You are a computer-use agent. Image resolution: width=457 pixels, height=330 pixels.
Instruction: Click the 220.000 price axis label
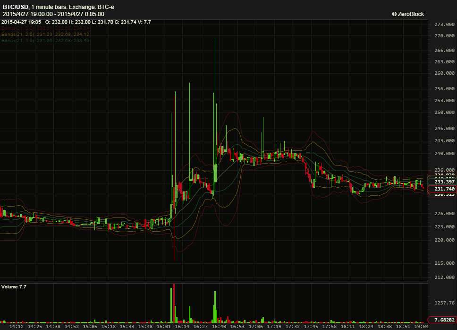click(444, 240)
